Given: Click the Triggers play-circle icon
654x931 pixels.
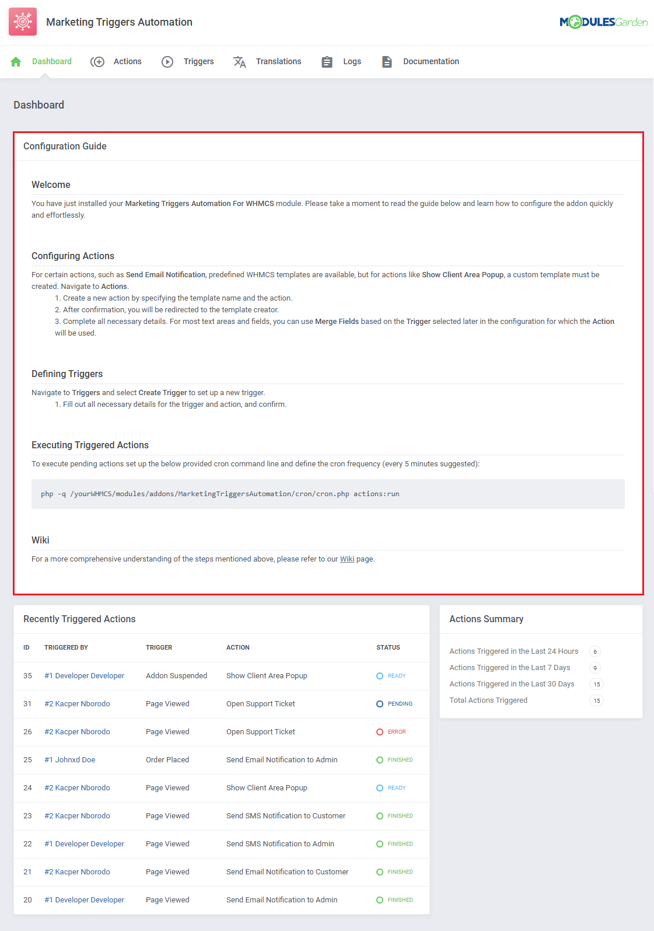Looking at the screenshot, I should point(167,61).
